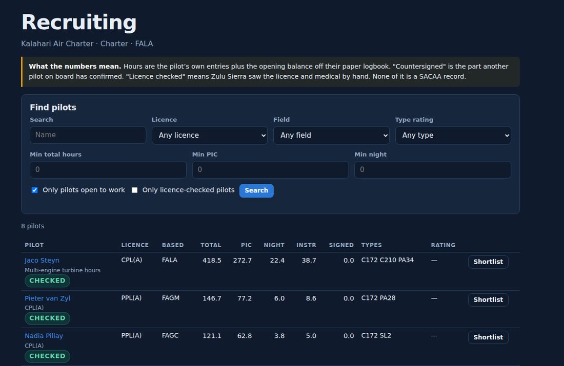Click the NIGHT column header
The width and height of the screenshot is (564, 366).
click(x=274, y=245)
